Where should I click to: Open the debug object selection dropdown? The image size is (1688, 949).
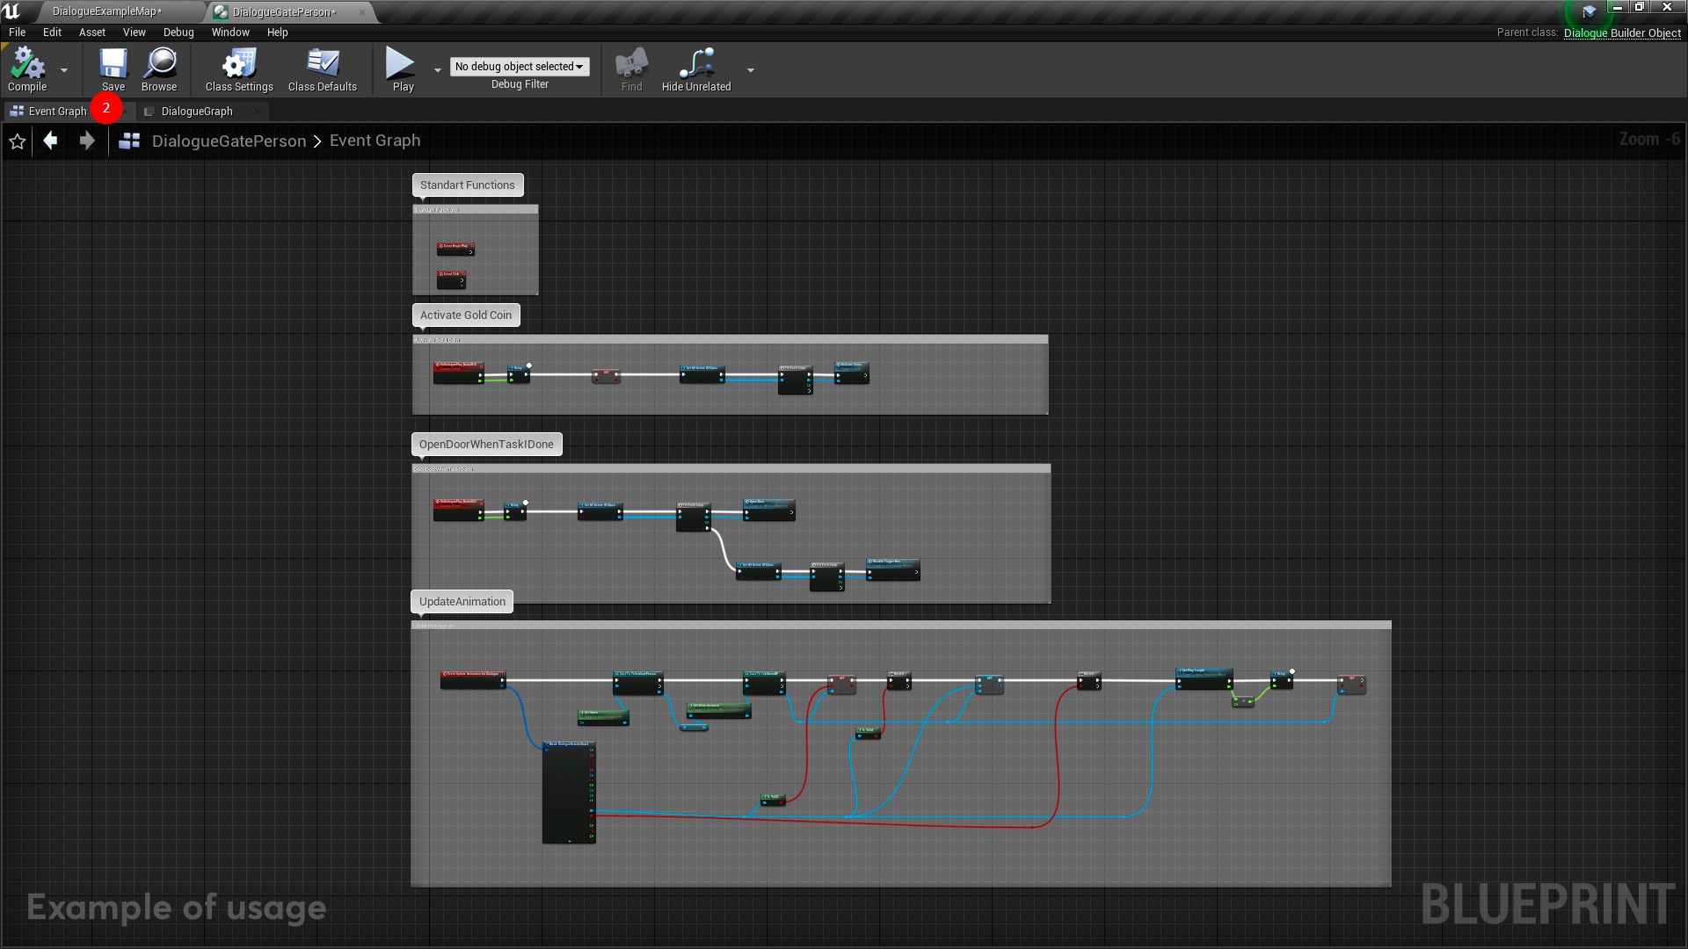tap(519, 67)
